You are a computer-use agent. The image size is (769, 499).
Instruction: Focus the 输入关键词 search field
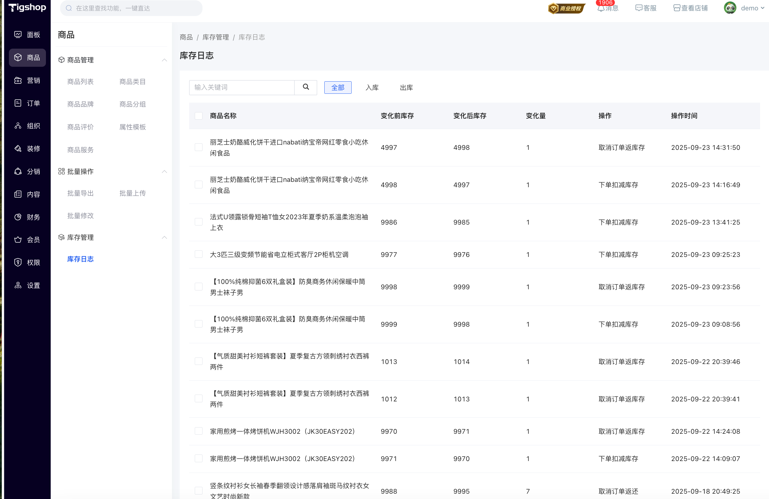(242, 88)
